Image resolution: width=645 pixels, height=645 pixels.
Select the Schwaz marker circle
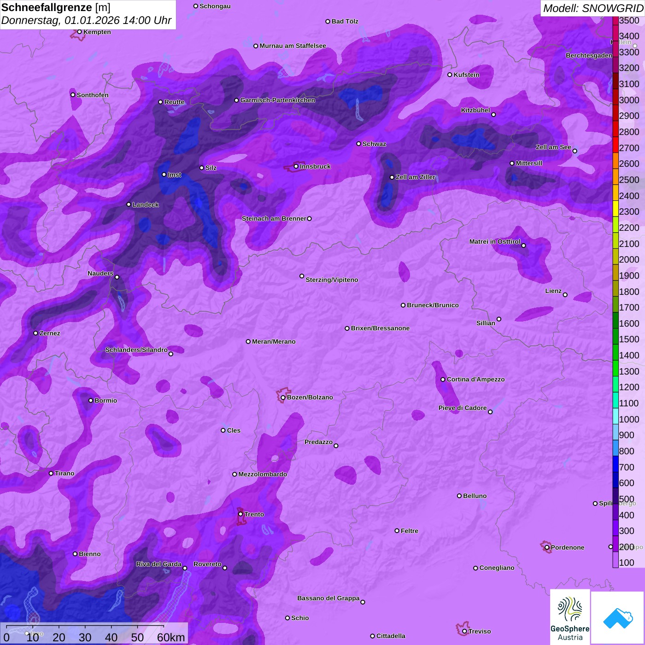coord(359,144)
